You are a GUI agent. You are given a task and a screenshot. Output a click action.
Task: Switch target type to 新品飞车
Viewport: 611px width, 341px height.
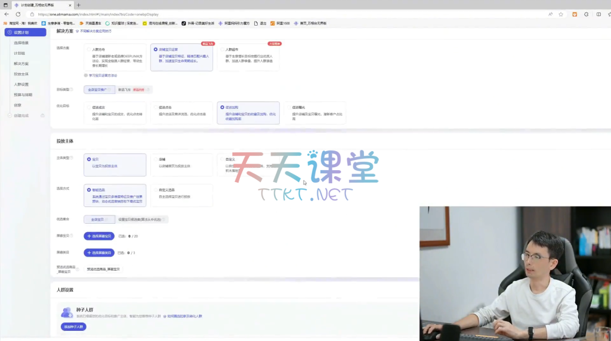pyautogui.click(x=131, y=90)
